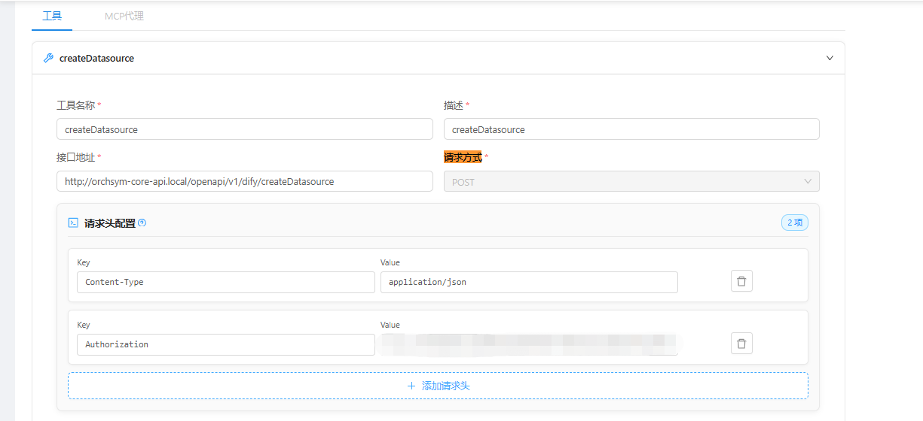Image resolution: width=923 pixels, height=421 pixels.
Task: Click into the 接口地址 URL field
Action: click(x=244, y=182)
